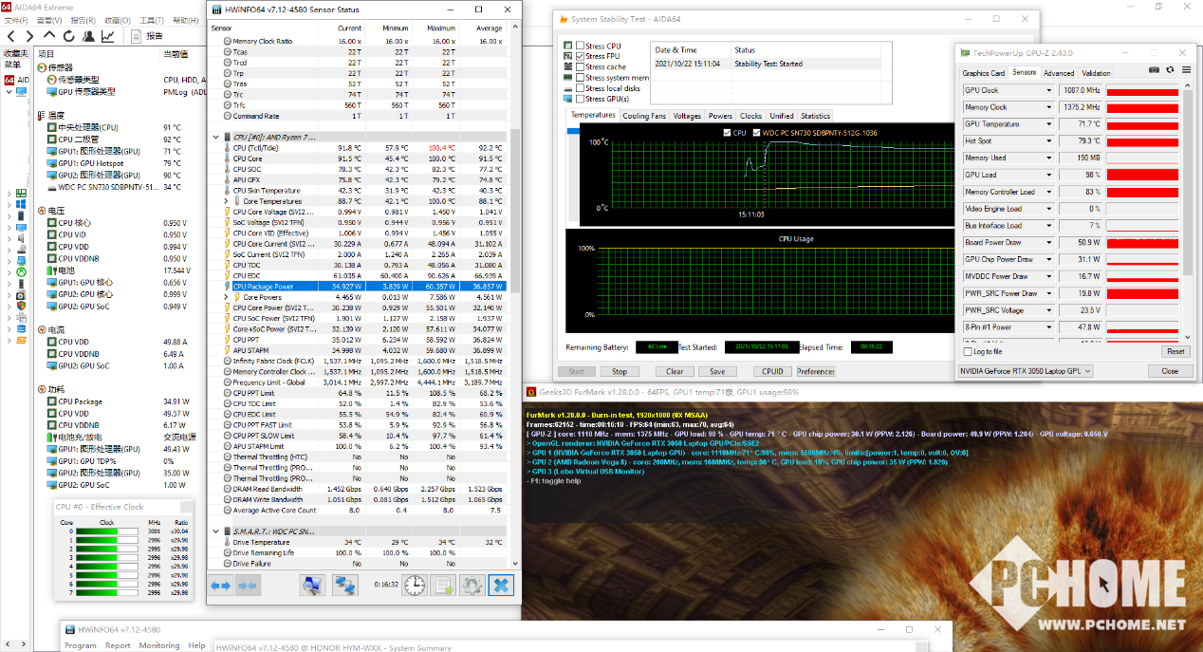Click the Clear button in stability test
1203x652 pixels.
[675, 372]
